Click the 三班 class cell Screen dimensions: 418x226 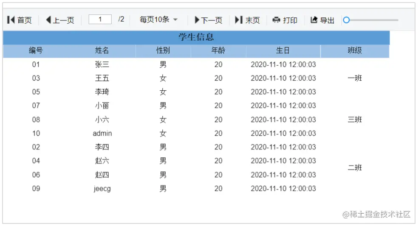(355, 120)
